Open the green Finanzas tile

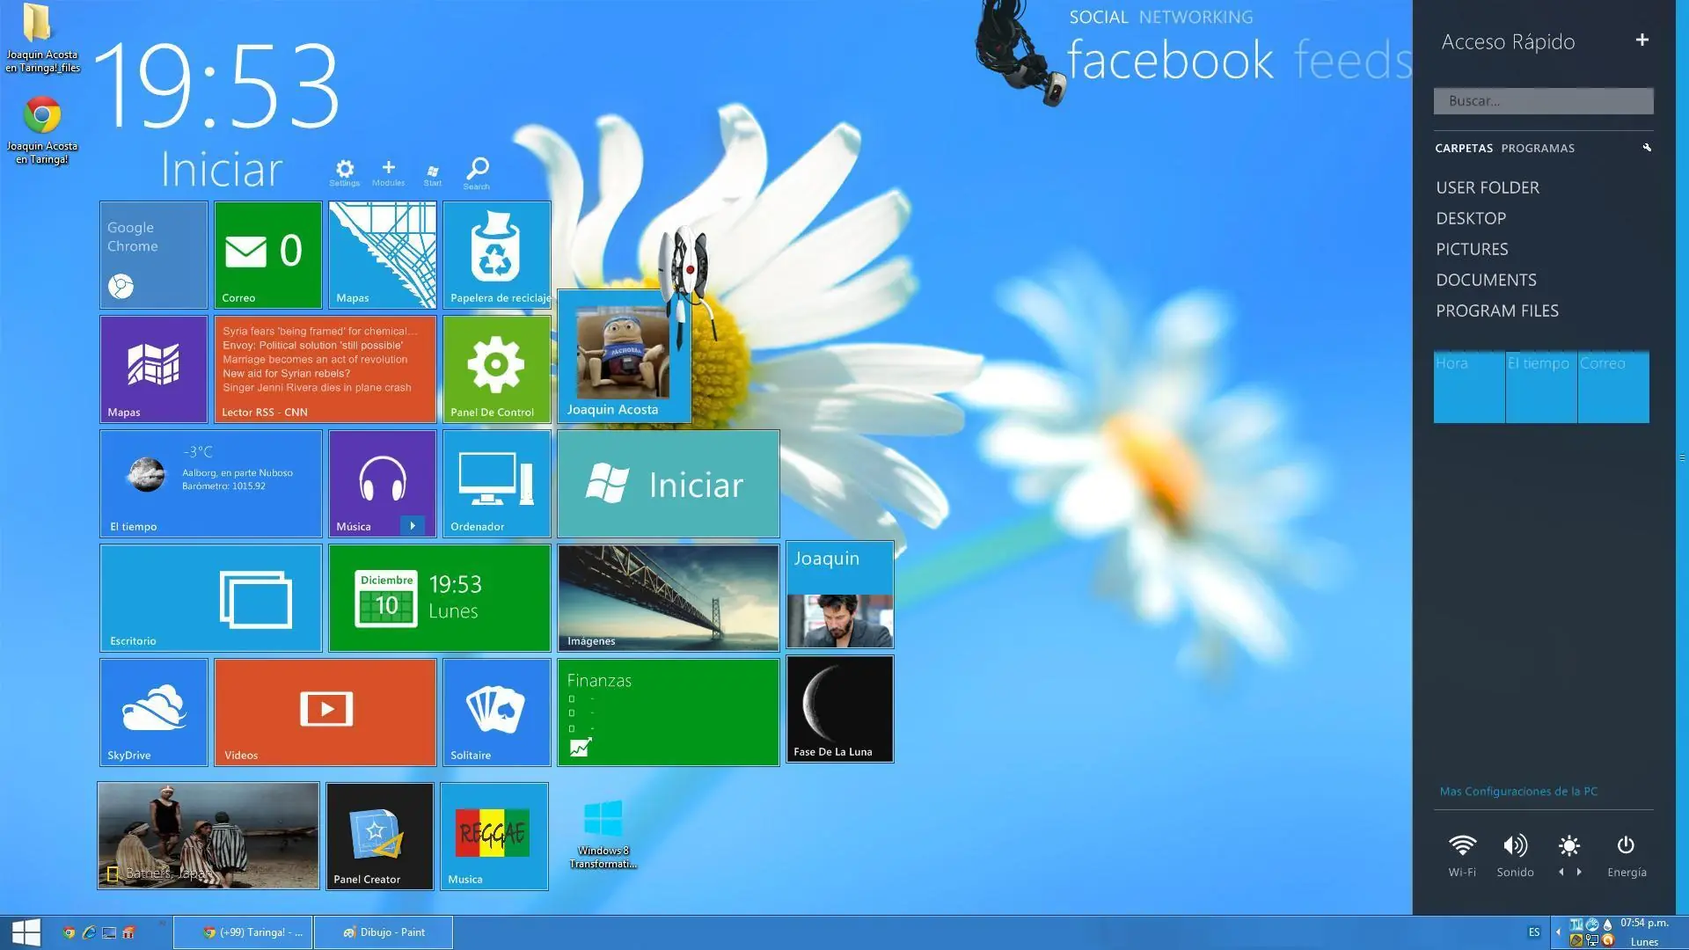point(669,712)
